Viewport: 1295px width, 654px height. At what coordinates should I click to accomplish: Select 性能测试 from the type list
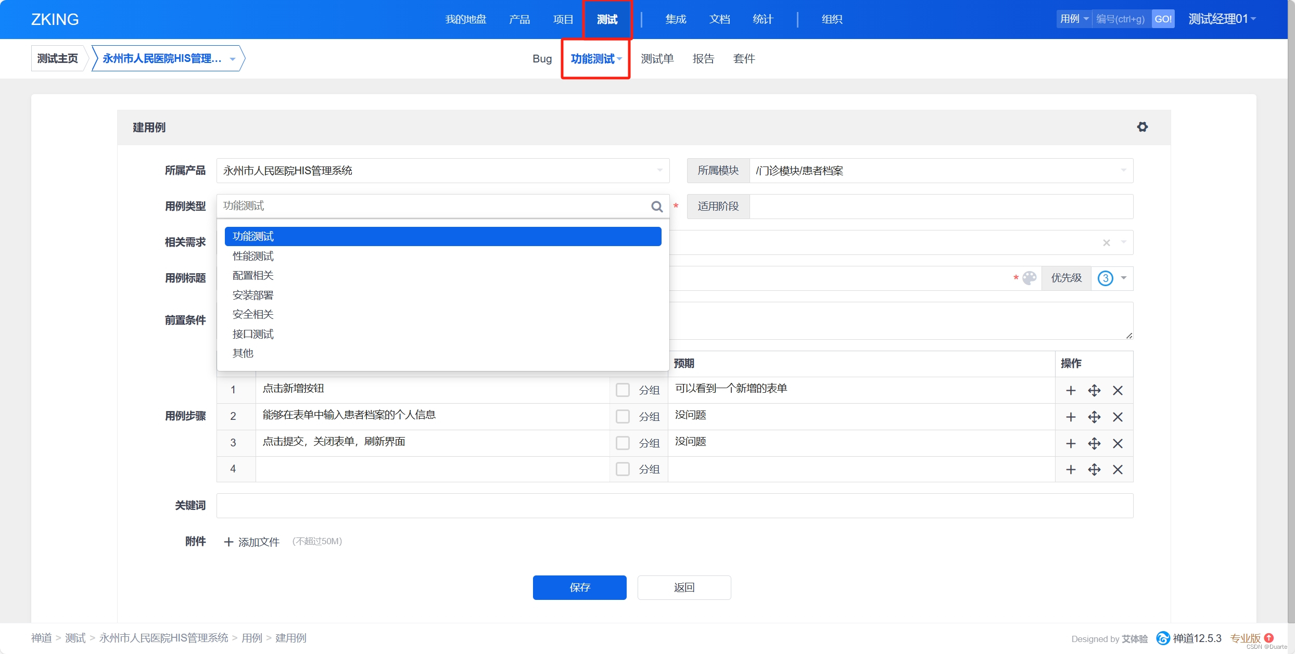pyautogui.click(x=253, y=256)
